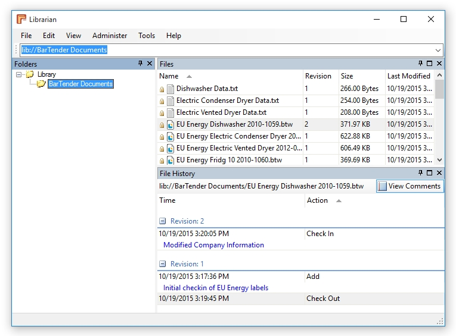Select the 3:17:36 PM Add entry
The width and height of the screenshot is (456, 336).
point(301,276)
